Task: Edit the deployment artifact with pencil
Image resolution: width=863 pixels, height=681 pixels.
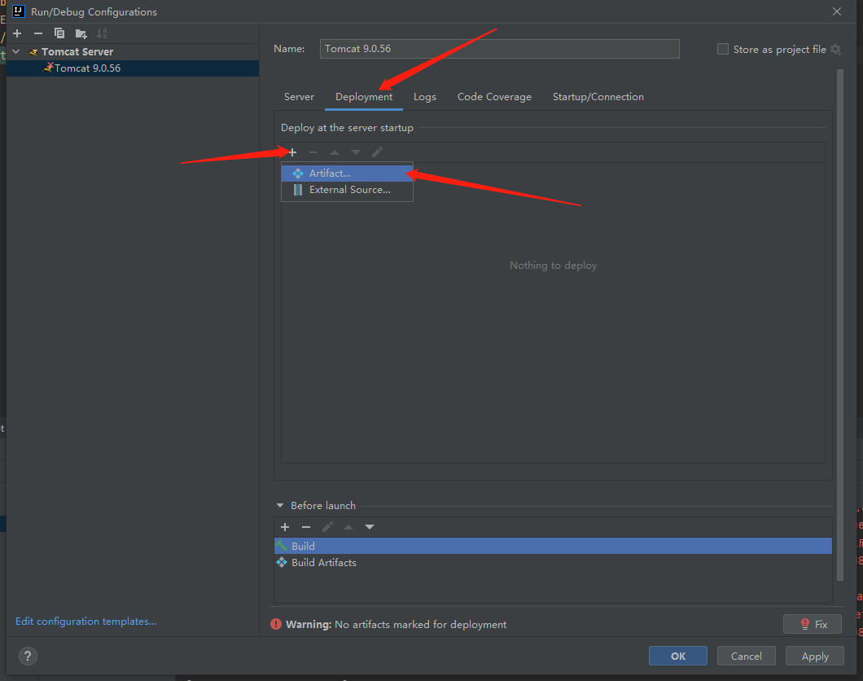Action: click(377, 152)
